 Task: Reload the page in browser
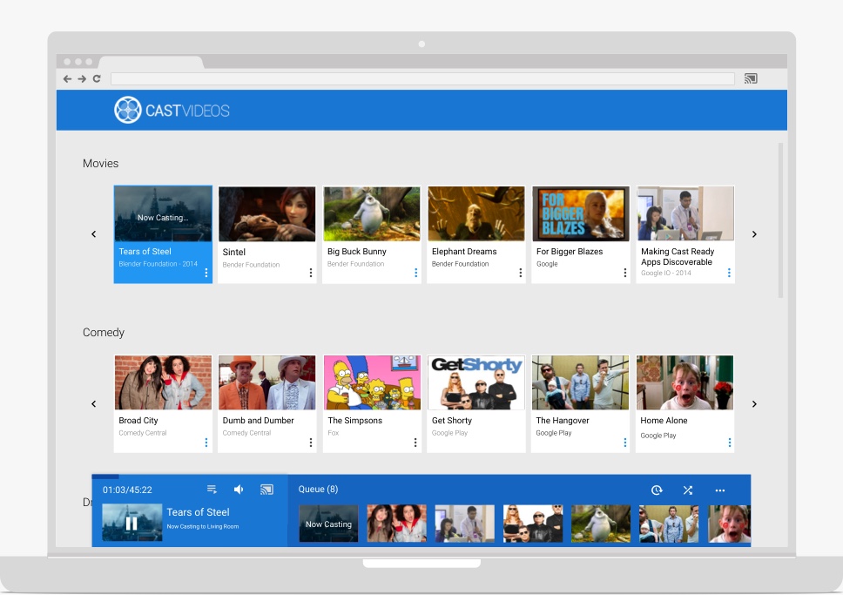(97, 78)
